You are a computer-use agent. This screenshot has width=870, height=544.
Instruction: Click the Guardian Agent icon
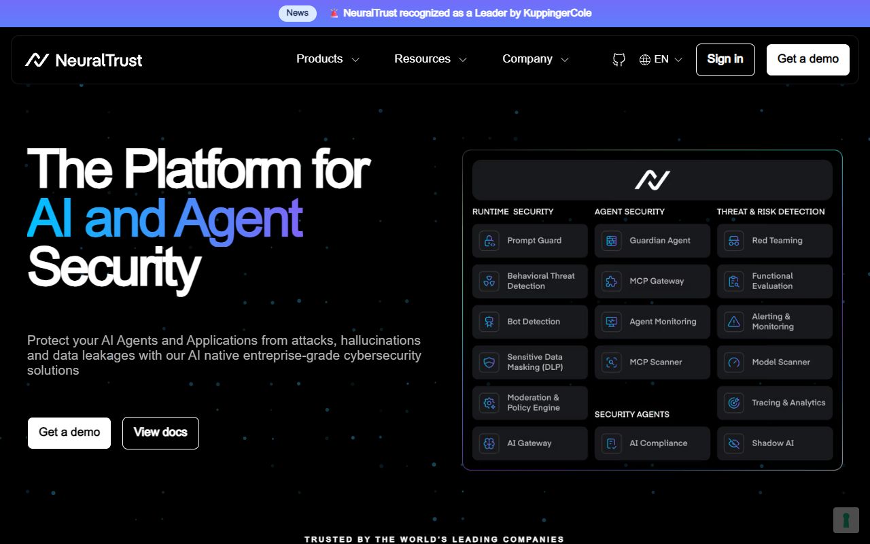[611, 240]
